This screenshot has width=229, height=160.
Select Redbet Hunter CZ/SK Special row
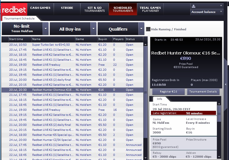72,140
